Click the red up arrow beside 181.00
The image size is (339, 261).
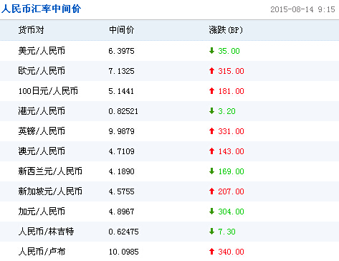[x=211, y=91]
